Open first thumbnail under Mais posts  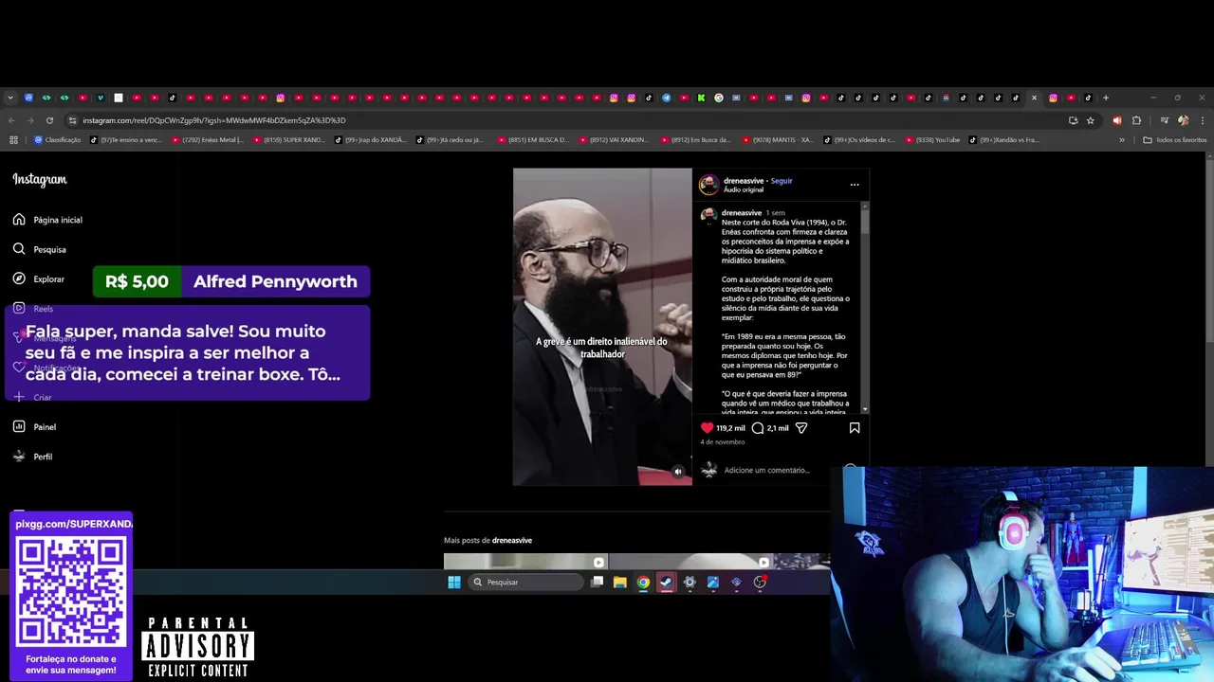pos(525,561)
